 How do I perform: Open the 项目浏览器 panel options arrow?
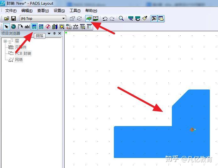pyautogui.click(x=49, y=33)
